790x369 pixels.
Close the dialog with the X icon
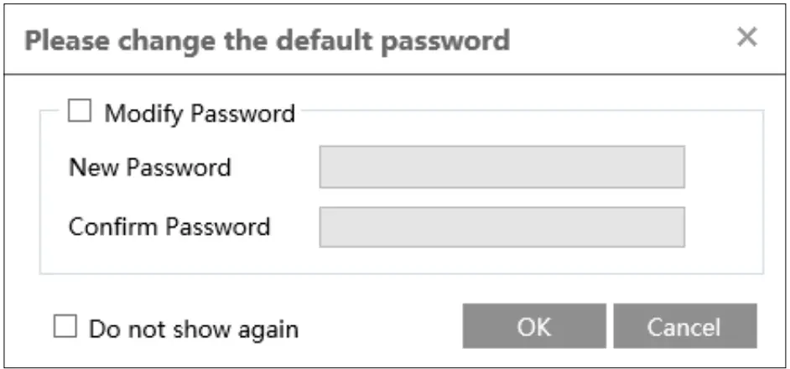click(x=746, y=38)
